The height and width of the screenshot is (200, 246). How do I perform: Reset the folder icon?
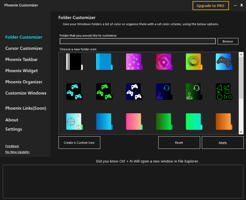179,143
